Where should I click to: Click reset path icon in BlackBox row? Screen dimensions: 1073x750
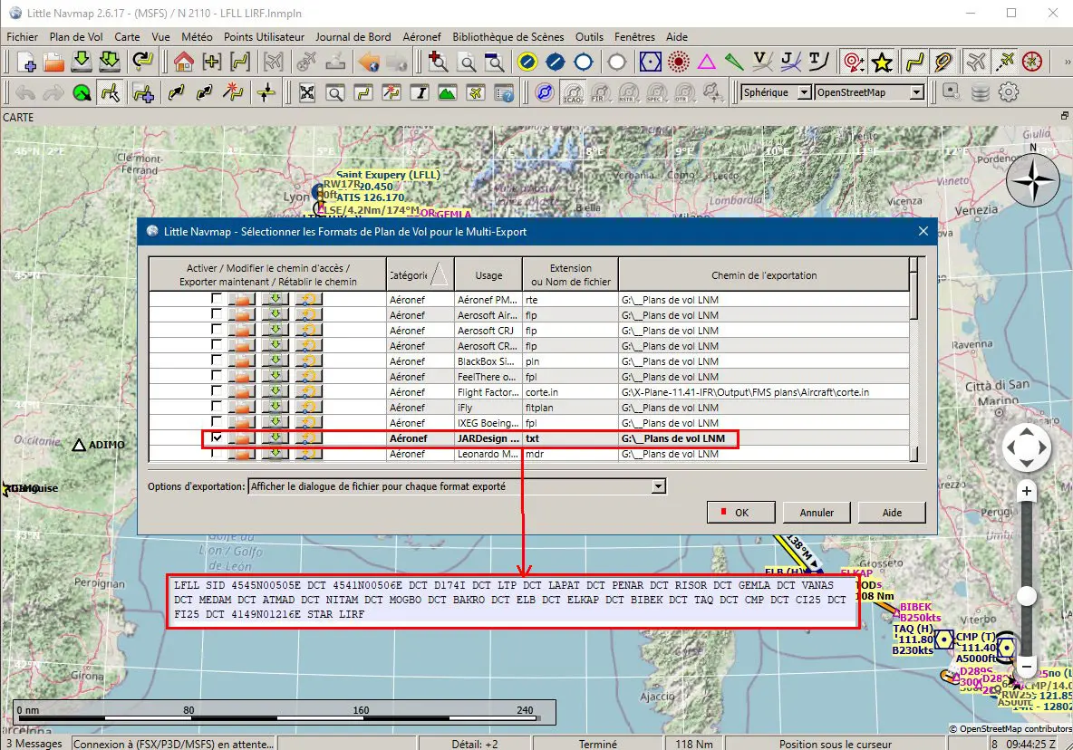point(309,361)
